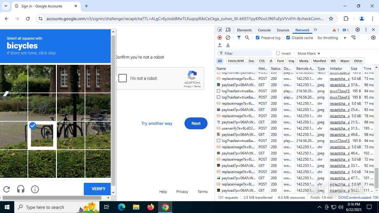Import a HAR file with upload icon
The width and height of the screenshot is (379, 213).
pos(220,45)
